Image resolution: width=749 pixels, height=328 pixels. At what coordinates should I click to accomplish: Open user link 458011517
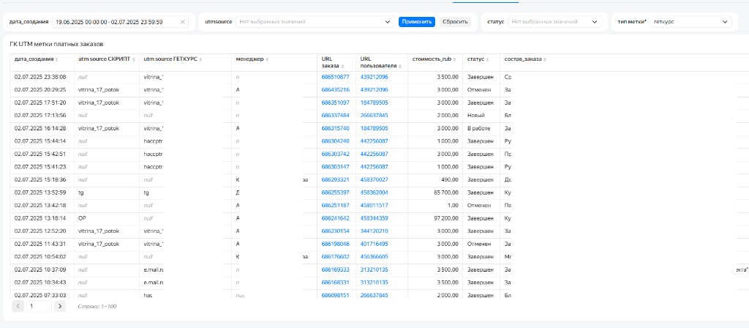(x=374, y=205)
